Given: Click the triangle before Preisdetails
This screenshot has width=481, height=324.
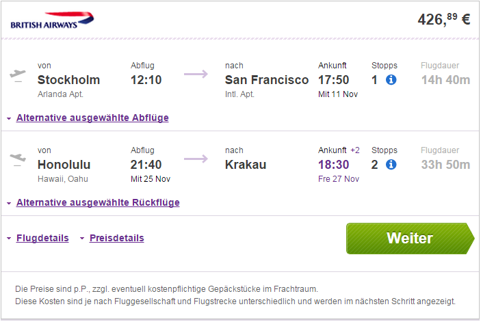Looking at the screenshot, I should [x=82, y=238].
